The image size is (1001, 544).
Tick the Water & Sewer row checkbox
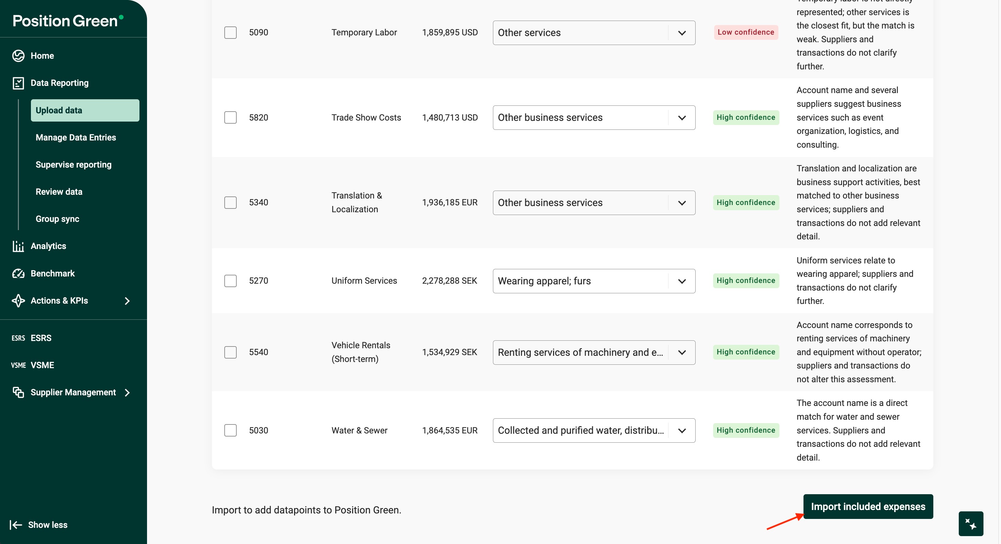click(x=230, y=430)
